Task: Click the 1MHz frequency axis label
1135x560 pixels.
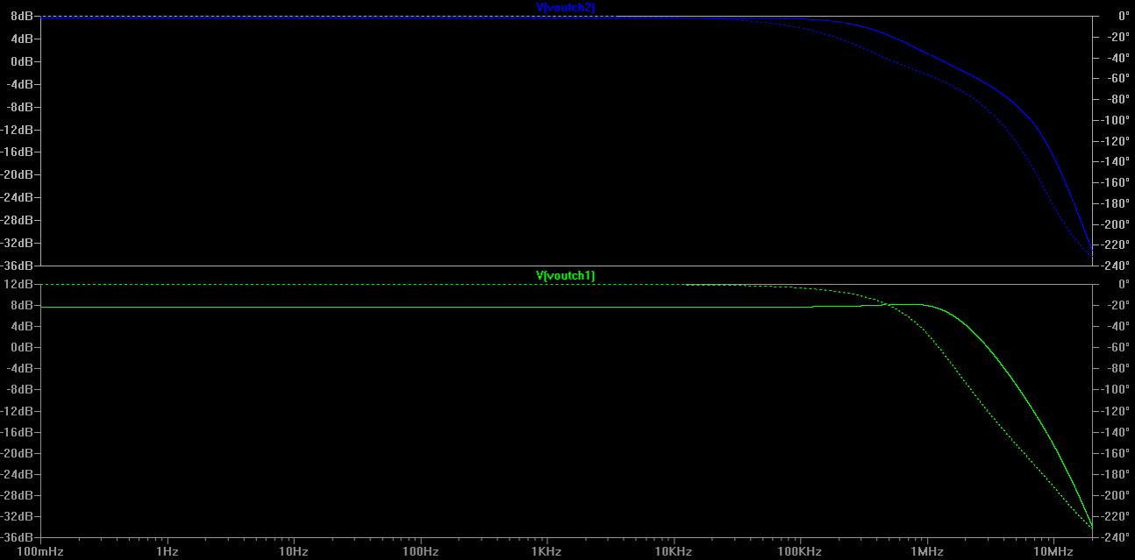Action: click(927, 551)
